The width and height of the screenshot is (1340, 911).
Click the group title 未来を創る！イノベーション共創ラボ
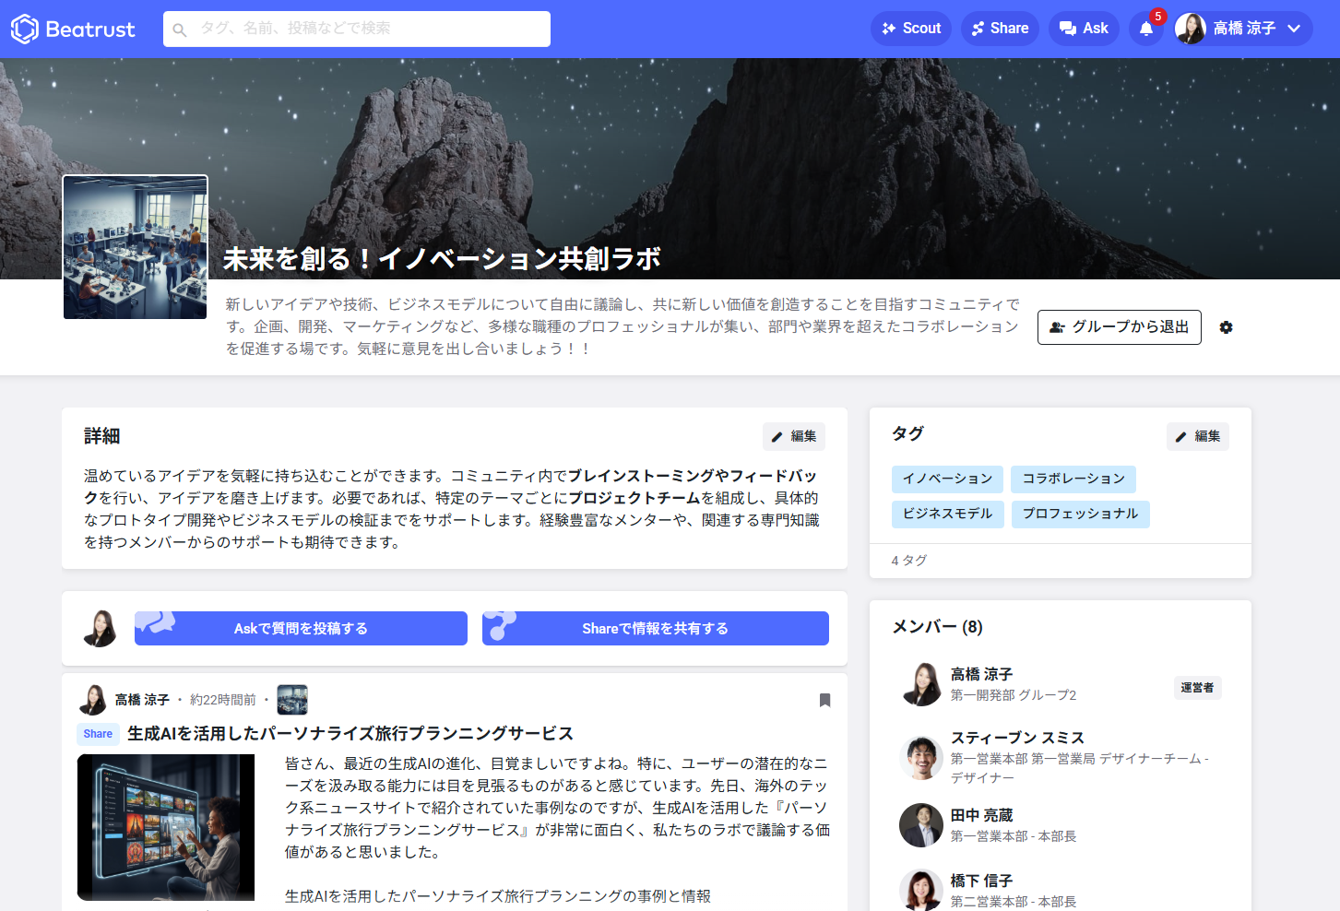(x=442, y=259)
